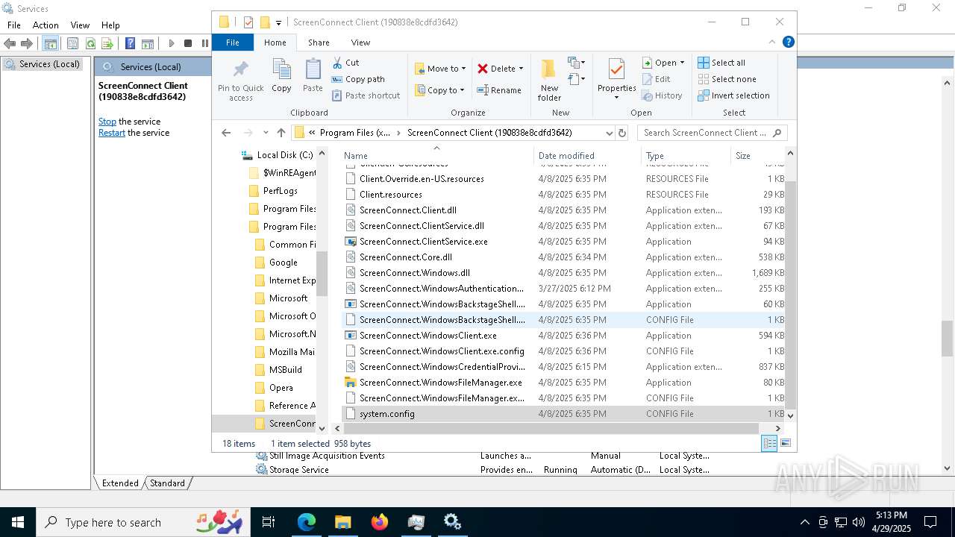The image size is (955, 537).
Task: Open Task View on taskbar
Action: [x=269, y=522]
